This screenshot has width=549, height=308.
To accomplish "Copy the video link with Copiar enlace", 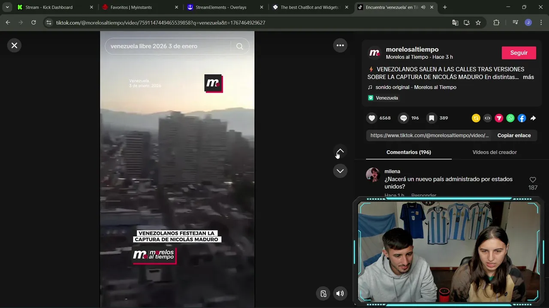I will (x=514, y=136).
